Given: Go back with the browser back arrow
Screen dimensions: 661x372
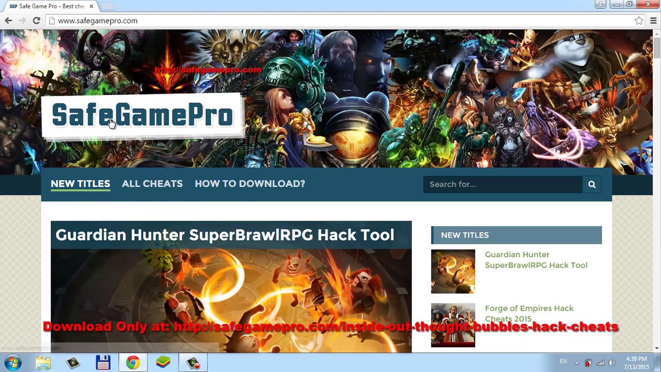Looking at the screenshot, I should [x=8, y=21].
